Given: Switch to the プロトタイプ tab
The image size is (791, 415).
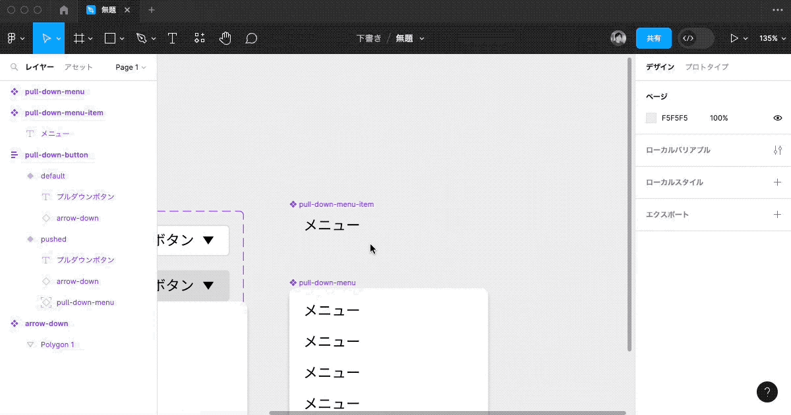Looking at the screenshot, I should coord(707,67).
